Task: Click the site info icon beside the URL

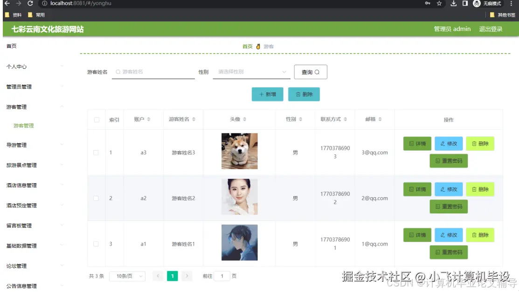Action: 45,3
